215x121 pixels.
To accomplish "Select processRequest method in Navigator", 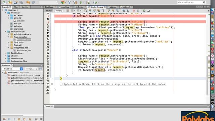I will point(27,83).
